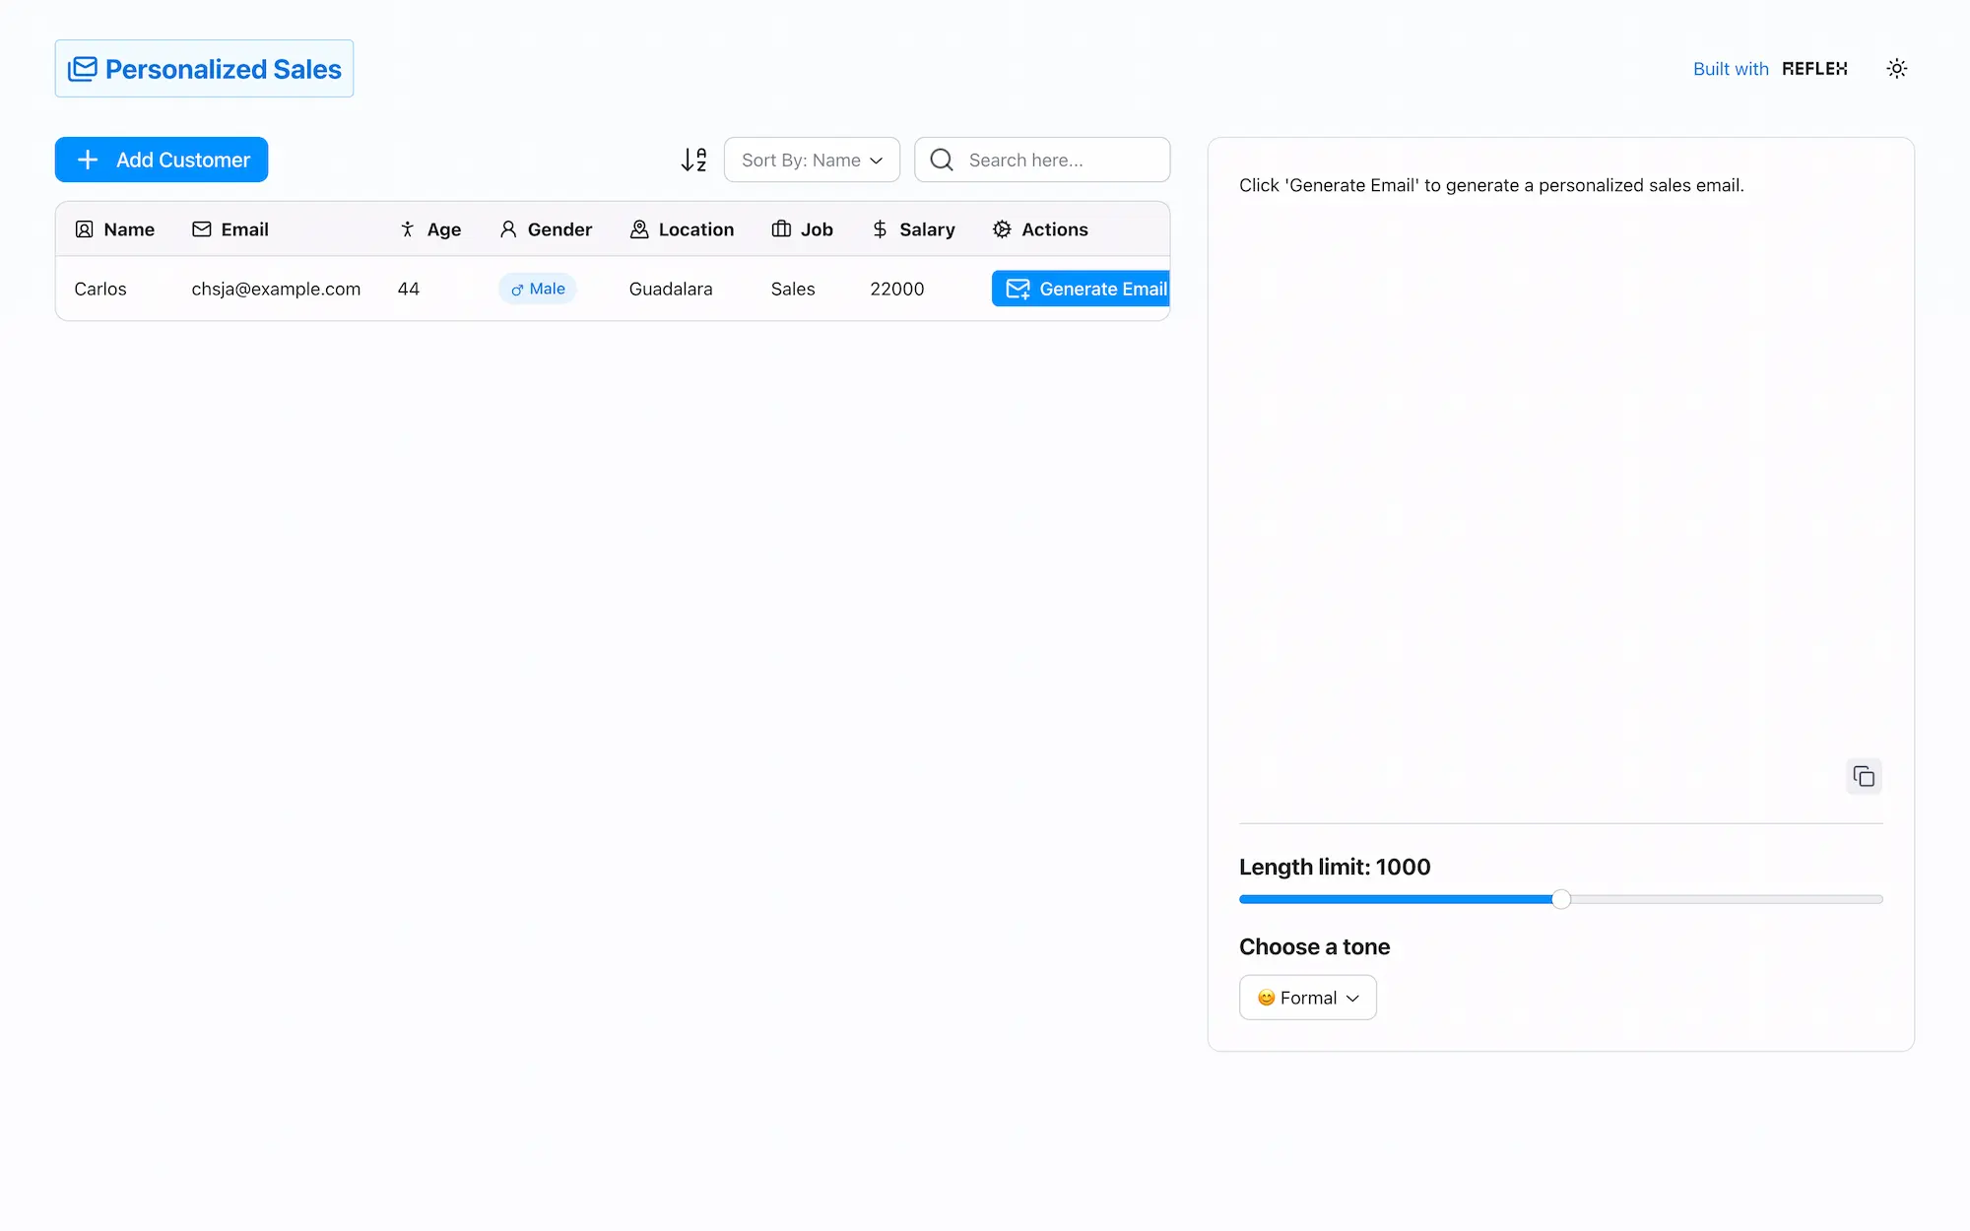Click the Name column header icon

(84, 228)
